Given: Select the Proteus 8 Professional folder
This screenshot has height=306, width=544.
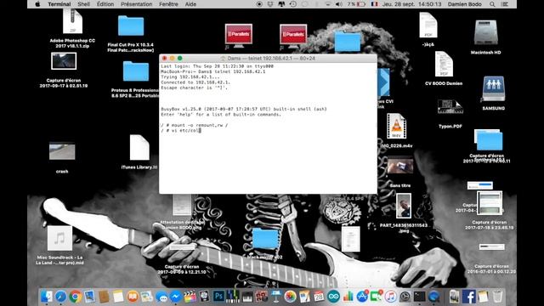Looking at the screenshot, I should pyautogui.click(x=136, y=71).
